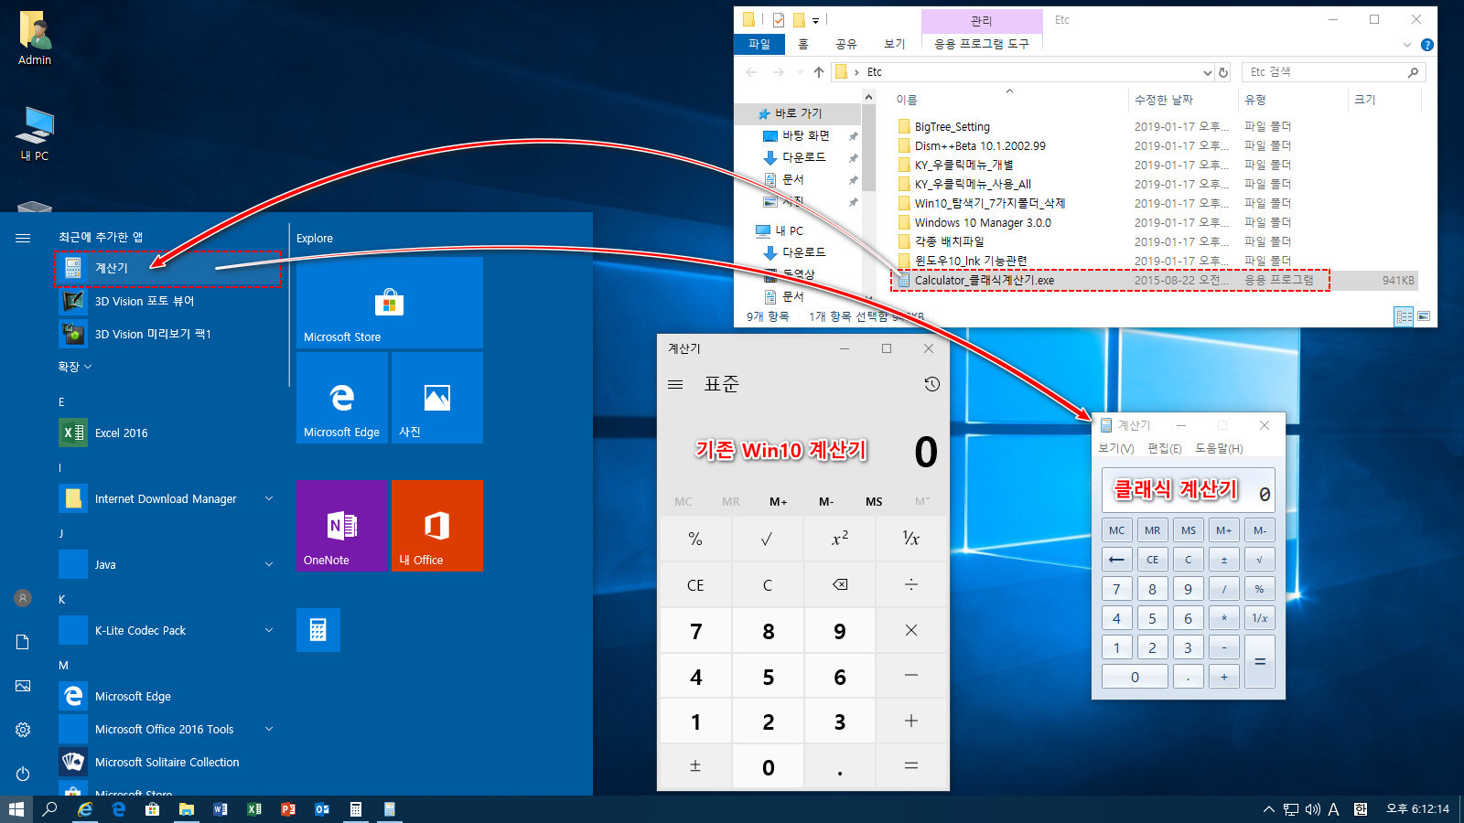
Task: Click CE button in Win10 calculator
Action: [x=695, y=584]
